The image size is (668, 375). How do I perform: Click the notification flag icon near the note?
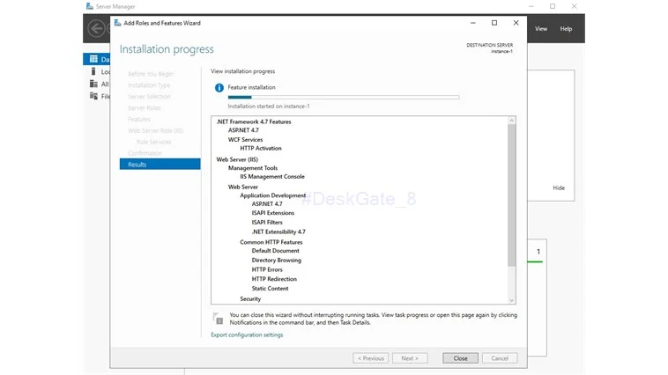coord(218,318)
